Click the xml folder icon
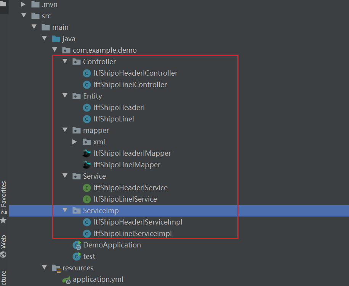Viewport: 349px width, 286px height. click(86, 142)
